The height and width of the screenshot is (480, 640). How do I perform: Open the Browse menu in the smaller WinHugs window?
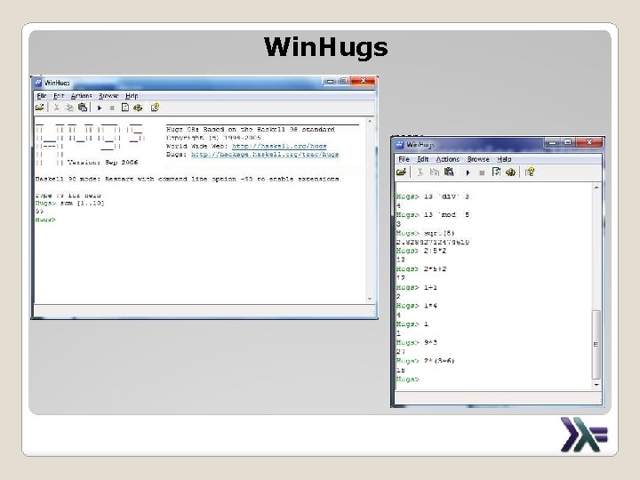tap(478, 159)
